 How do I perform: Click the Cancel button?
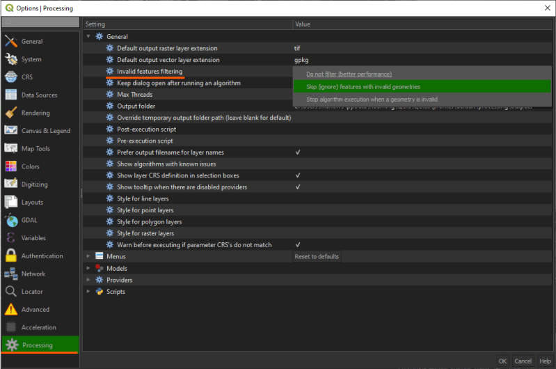[523, 361]
